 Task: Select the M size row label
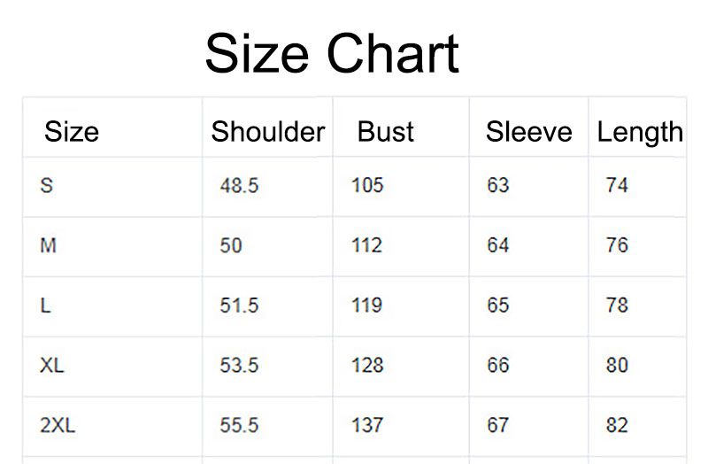click(49, 245)
